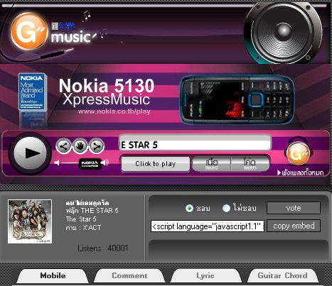The height and width of the screenshot is (286, 332).
Task: Click the Nokia Most Admired Brand badge
Action: [x=32, y=92]
